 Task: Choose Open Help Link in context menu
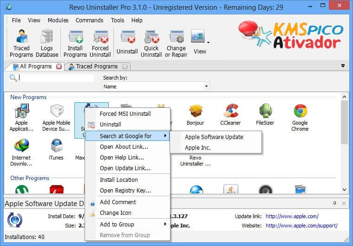(x=127, y=158)
